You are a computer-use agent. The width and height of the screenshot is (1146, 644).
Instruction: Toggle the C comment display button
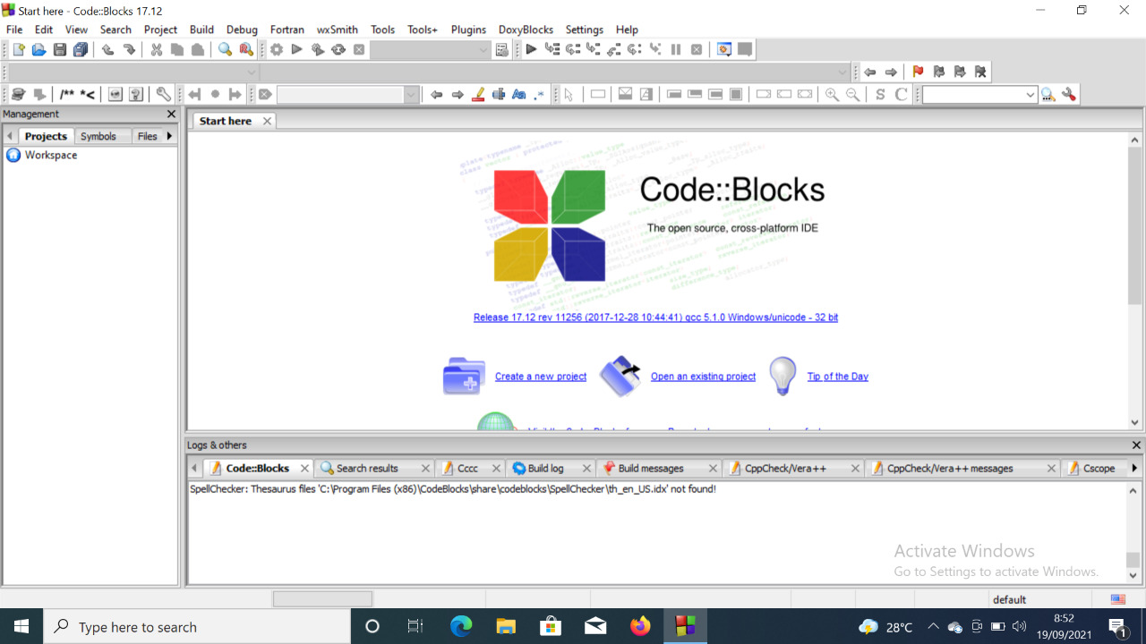click(x=902, y=95)
